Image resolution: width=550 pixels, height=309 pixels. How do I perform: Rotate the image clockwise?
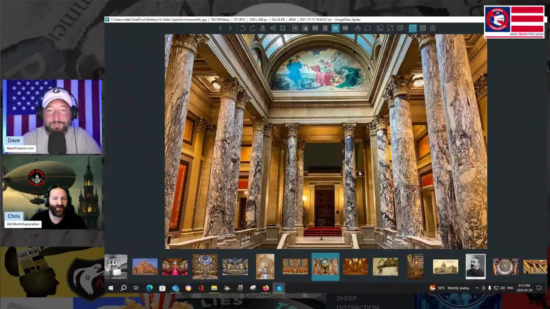click(253, 28)
